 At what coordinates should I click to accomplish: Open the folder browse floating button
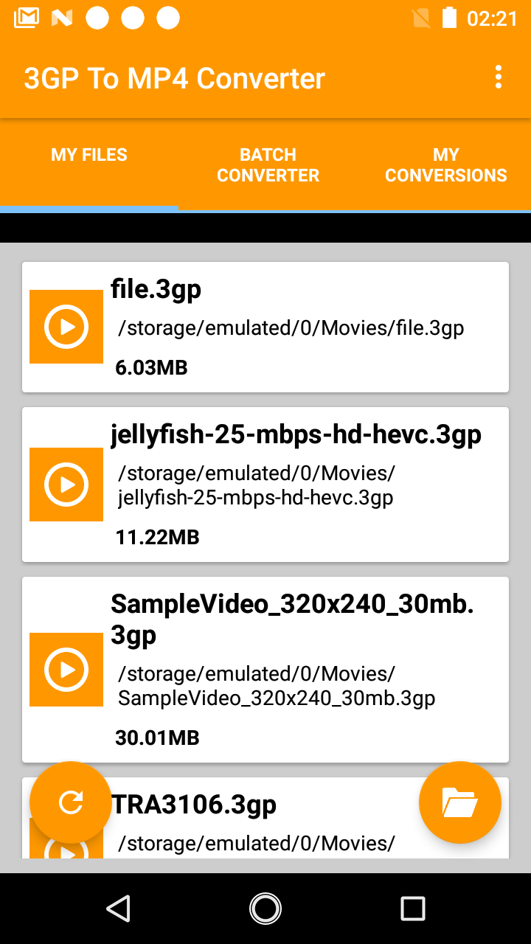460,802
